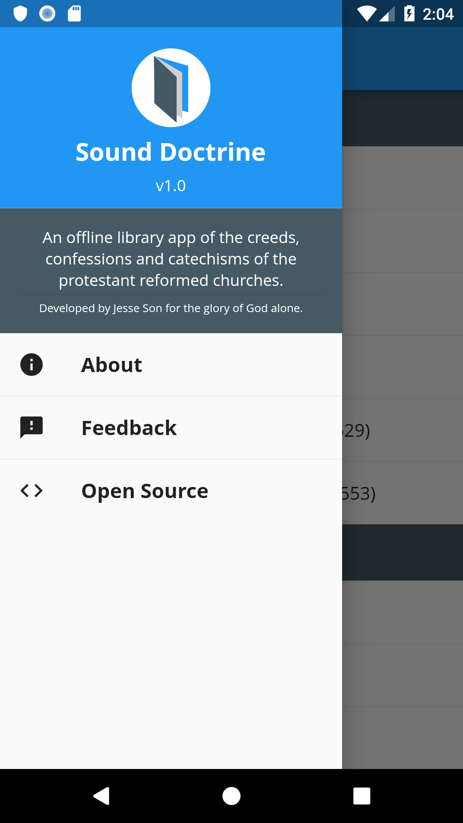Screen dimensions: 463x823
Task: Tap the dimmed list item ending in 553)
Action: tap(403, 493)
